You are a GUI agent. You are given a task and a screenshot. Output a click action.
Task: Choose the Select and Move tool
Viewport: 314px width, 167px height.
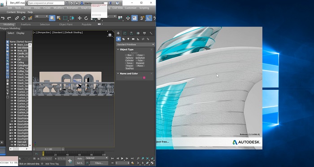click(x=79, y=18)
